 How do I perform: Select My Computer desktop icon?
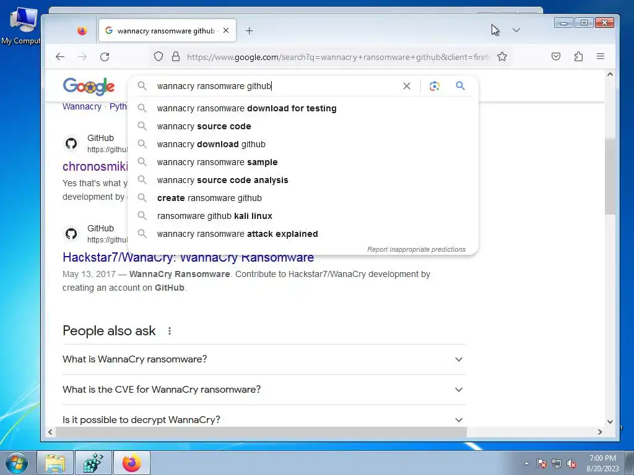point(20,26)
